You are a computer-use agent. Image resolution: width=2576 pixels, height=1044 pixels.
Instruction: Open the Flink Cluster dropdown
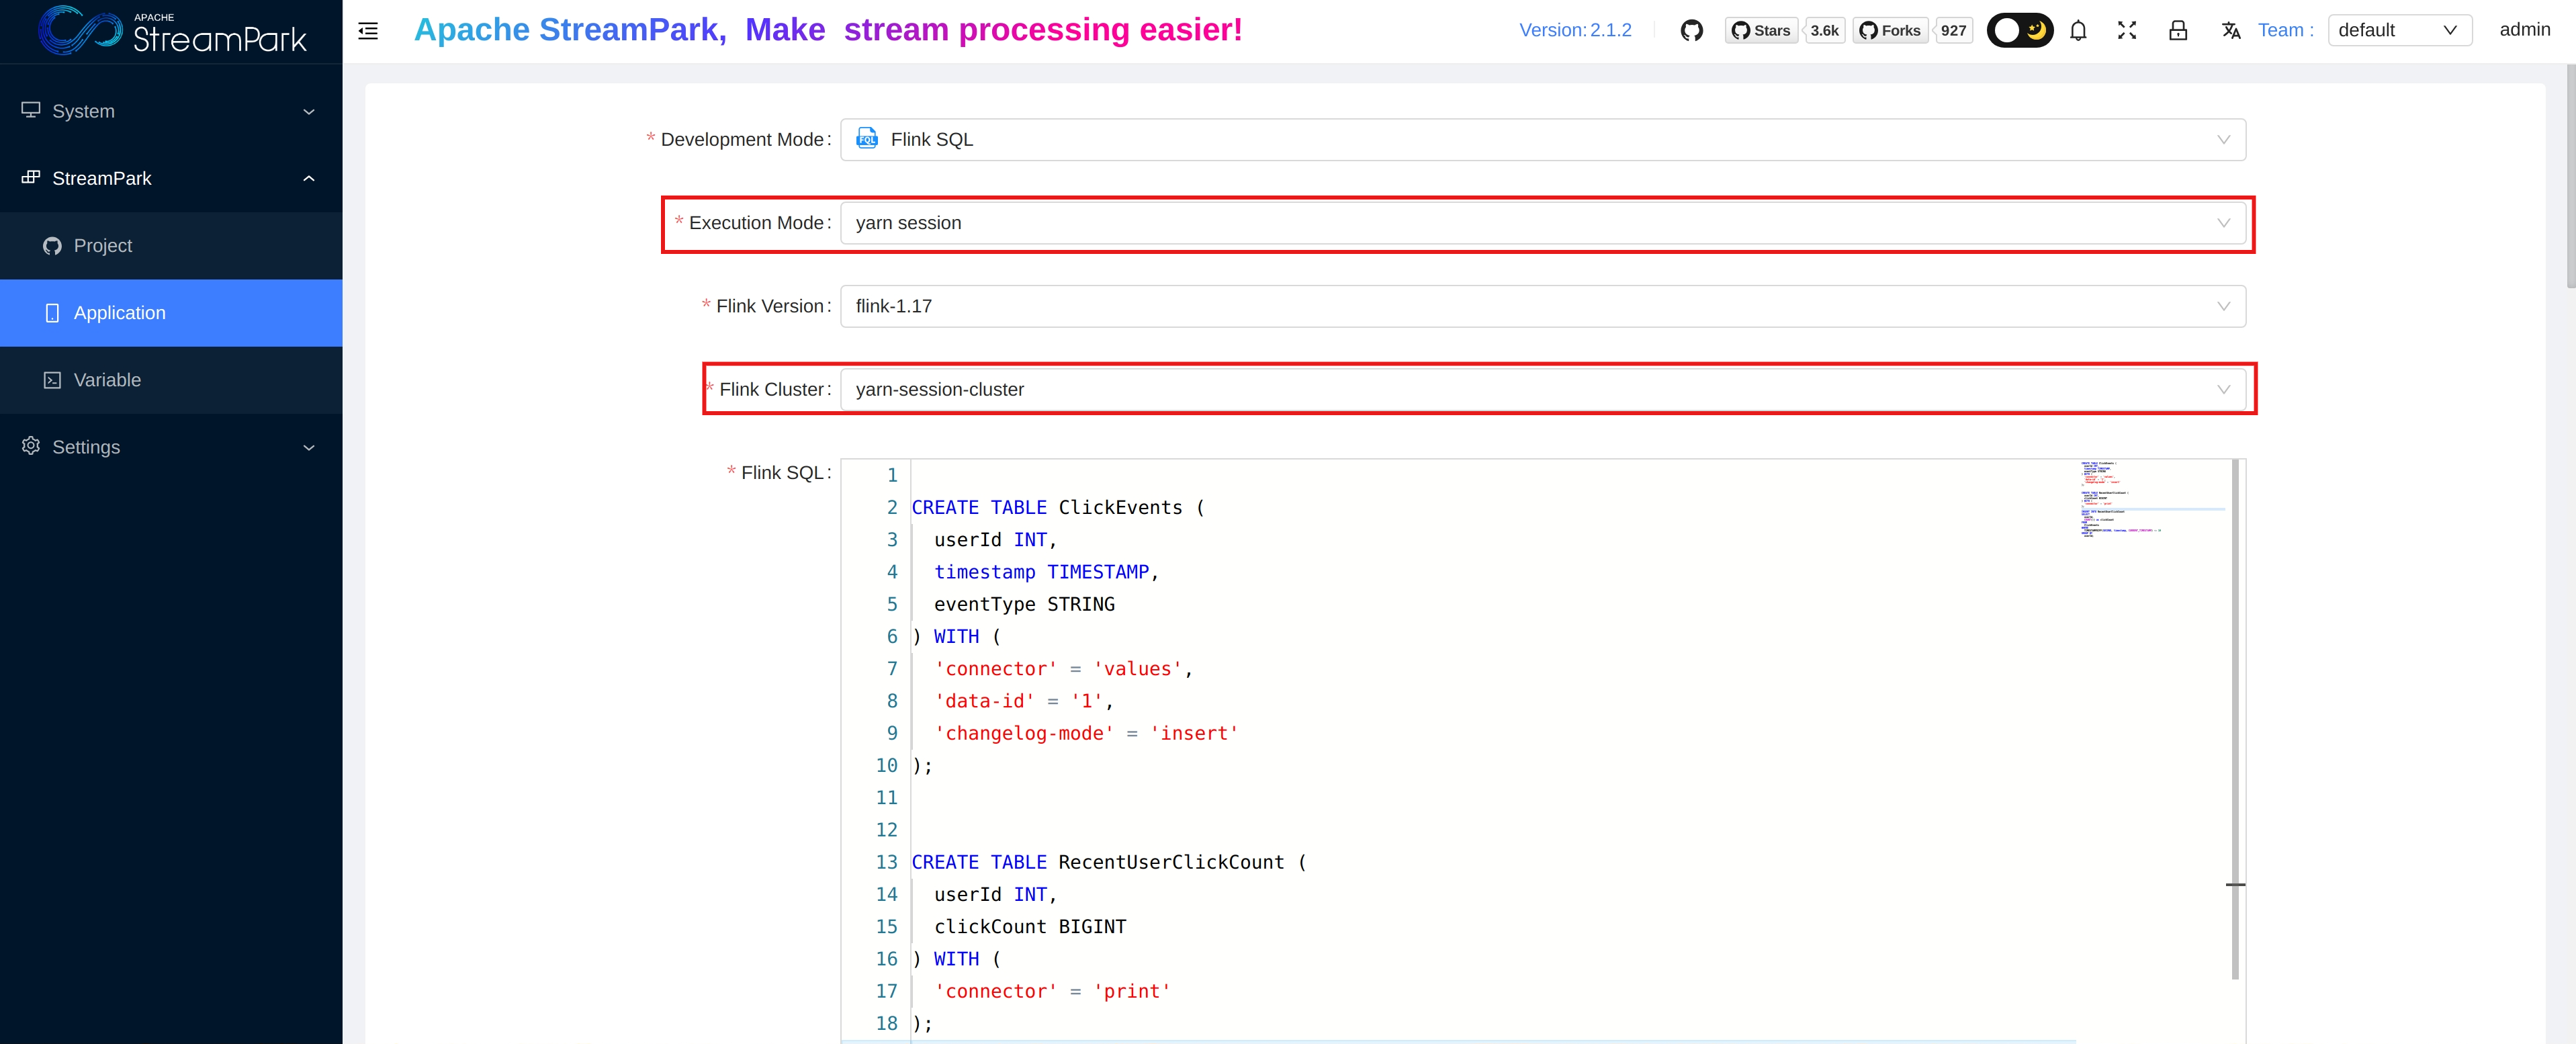[x=1542, y=390]
